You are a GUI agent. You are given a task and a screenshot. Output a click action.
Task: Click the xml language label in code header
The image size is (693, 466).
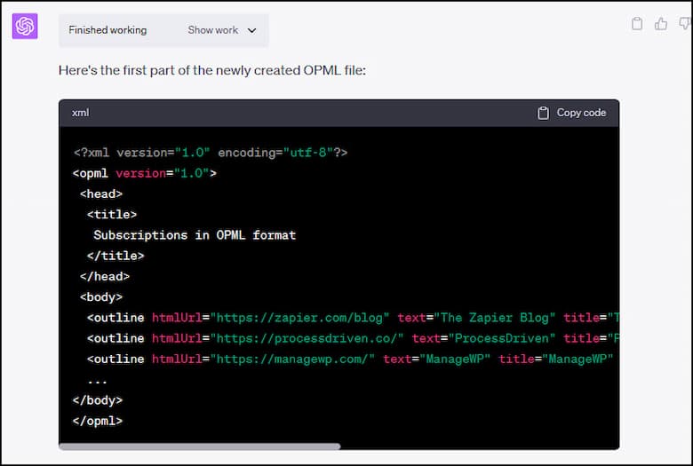[x=80, y=113]
